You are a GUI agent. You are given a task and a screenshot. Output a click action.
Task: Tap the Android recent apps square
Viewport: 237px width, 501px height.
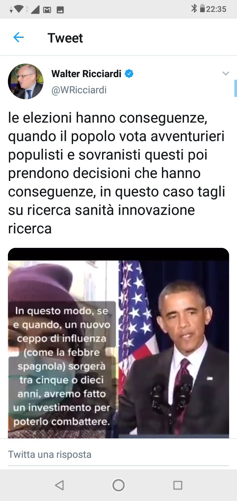[x=178, y=485]
